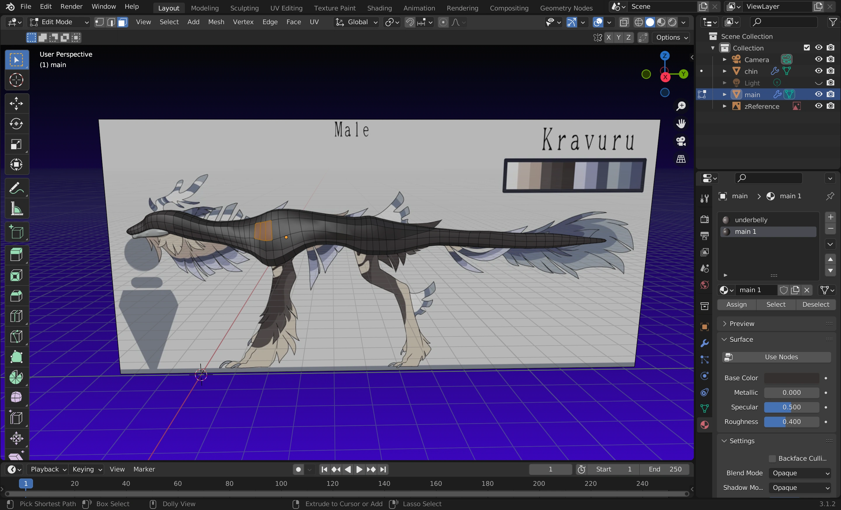Select the Move tool
Viewport: 841px width, 510px height.
[x=16, y=103]
